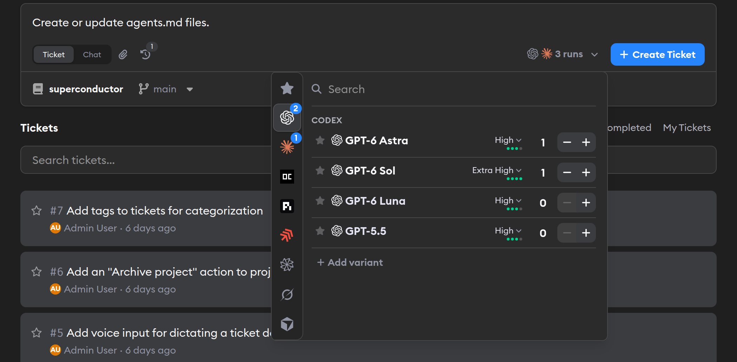Click the paperclip attachment icon

[x=123, y=54]
